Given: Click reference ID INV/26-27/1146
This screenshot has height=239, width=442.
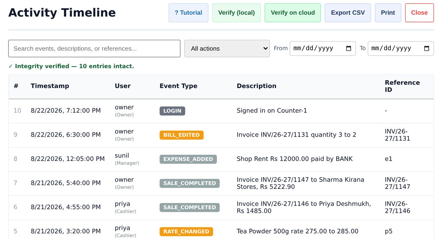Looking at the screenshot, I should tap(397, 207).
